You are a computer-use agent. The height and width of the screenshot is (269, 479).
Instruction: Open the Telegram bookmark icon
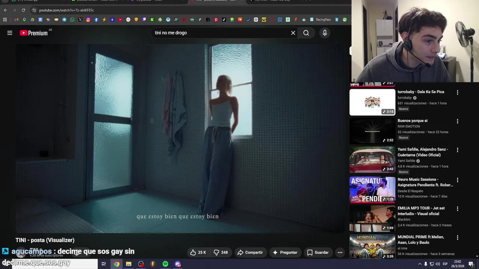pos(64,19)
